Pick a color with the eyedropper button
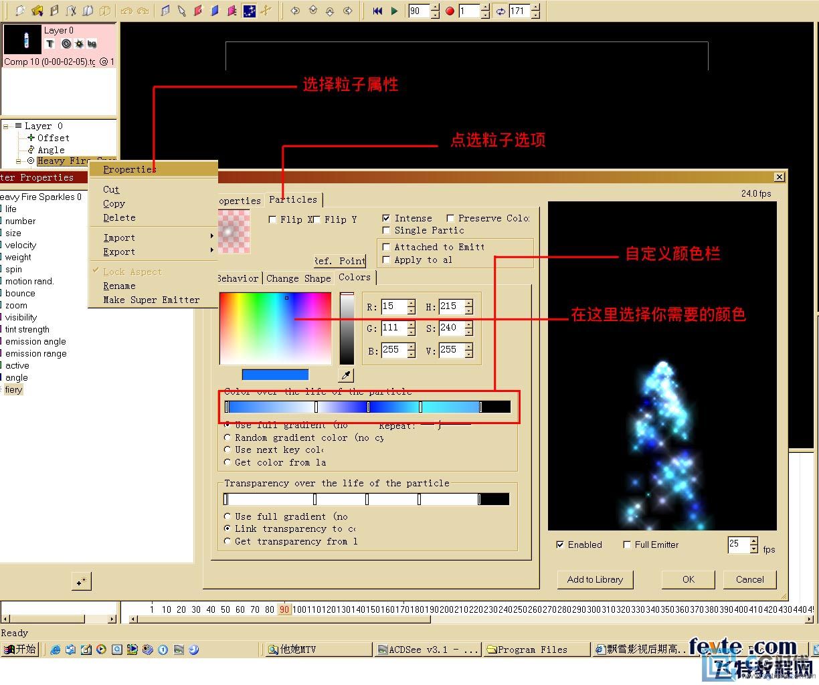Viewport: 819px width, 685px height. (346, 375)
